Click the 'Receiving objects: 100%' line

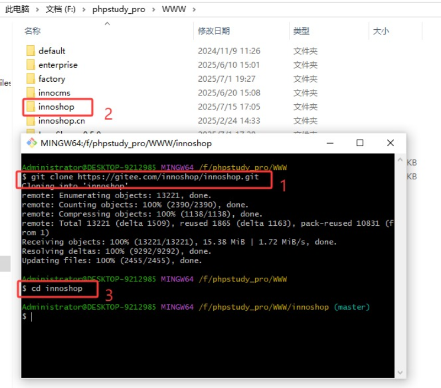tap(179, 242)
